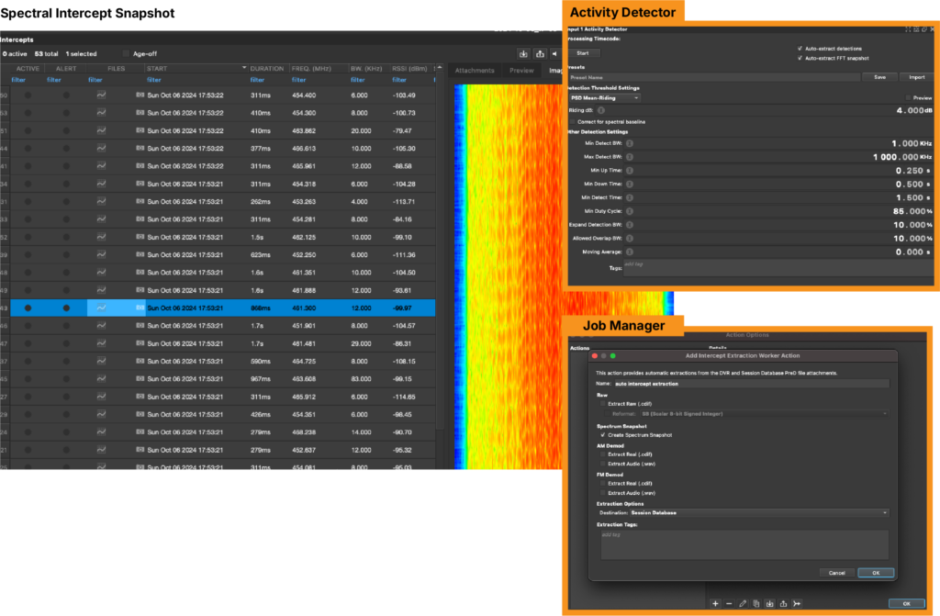Click the add action plus icon
The width and height of the screenshot is (940, 616).
pyautogui.click(x=716, y=603)
